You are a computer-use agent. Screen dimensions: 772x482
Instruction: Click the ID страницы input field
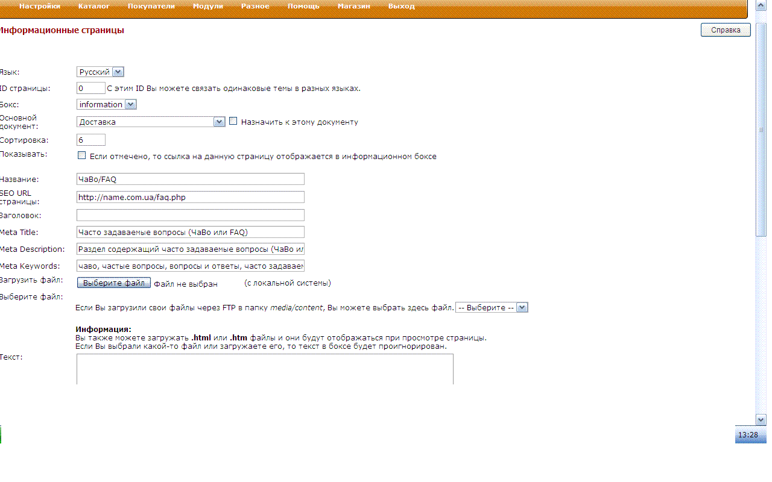click(x=91, y=88)
